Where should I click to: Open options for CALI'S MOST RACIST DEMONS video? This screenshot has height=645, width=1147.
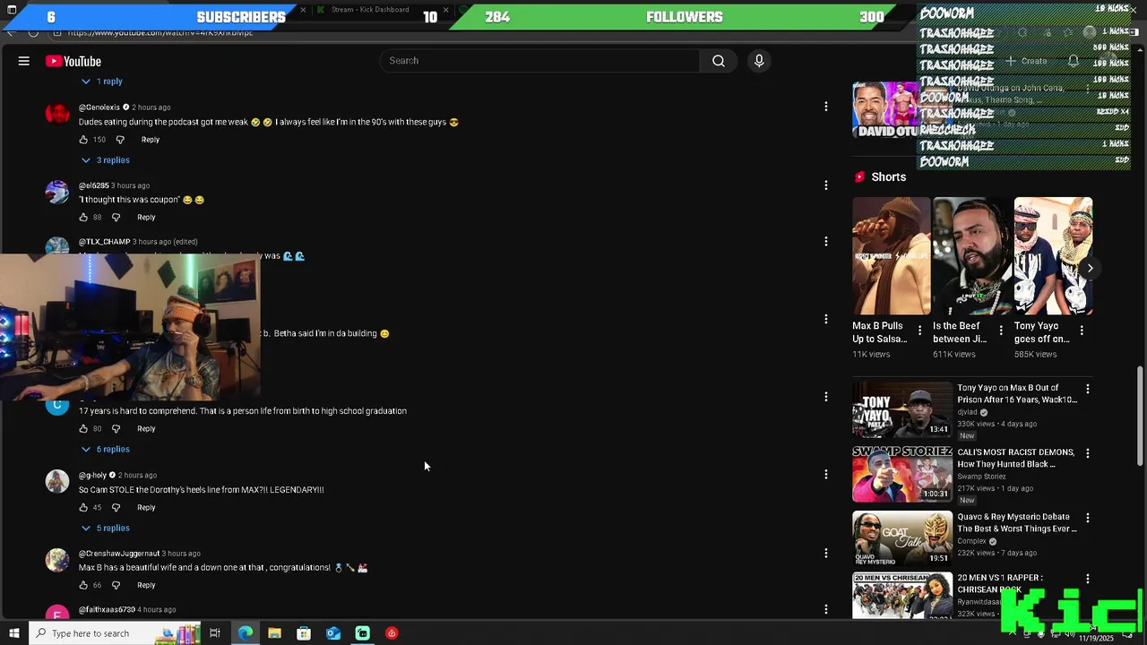tap(1088, 453)
